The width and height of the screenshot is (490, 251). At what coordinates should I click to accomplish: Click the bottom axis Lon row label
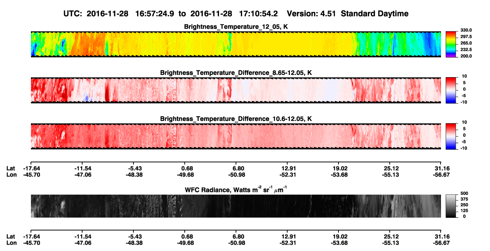(11, 242)
